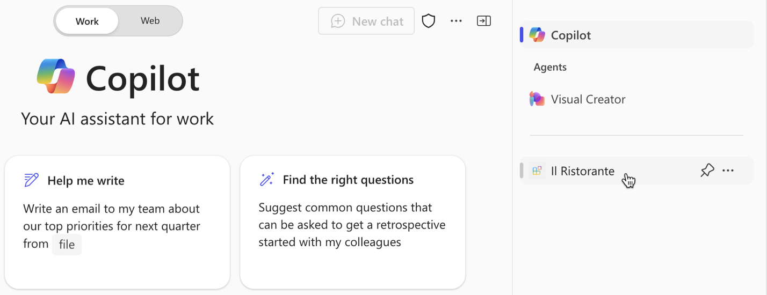Open the Il Ristorante agent
Viewport: 767px width, 295px height.
[x=582, y=171]
